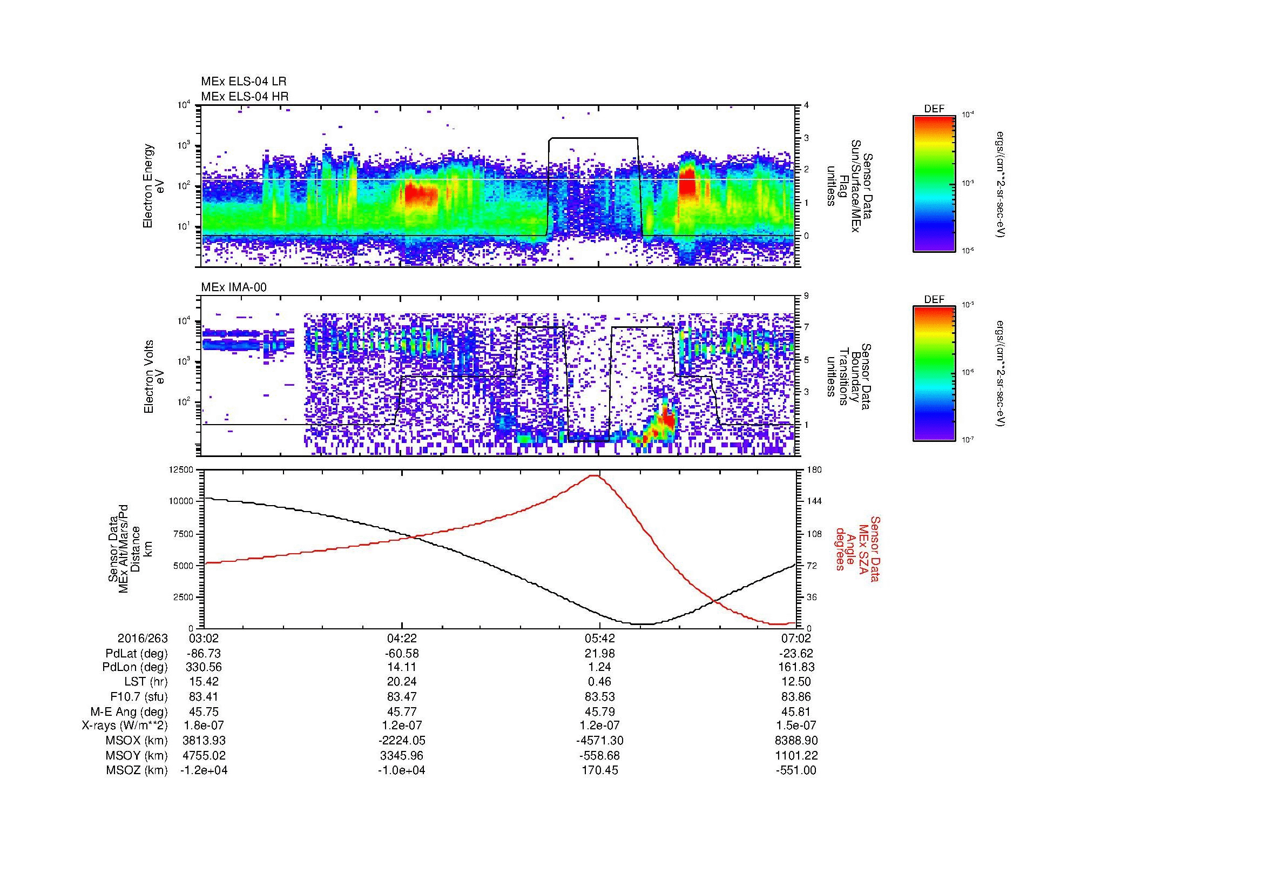Click the PdLat value '-86.73'

click(204, 654)
